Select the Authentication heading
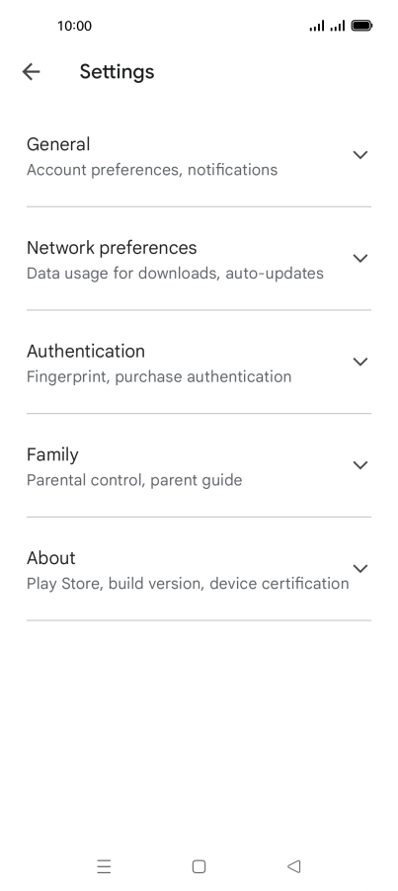The image size is (398, 891). point(86,352)
